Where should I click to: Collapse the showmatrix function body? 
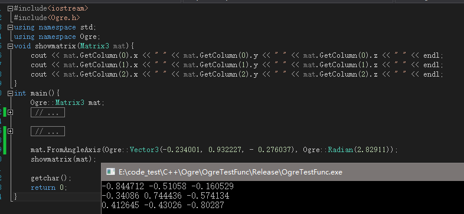(x=10, y=47)
